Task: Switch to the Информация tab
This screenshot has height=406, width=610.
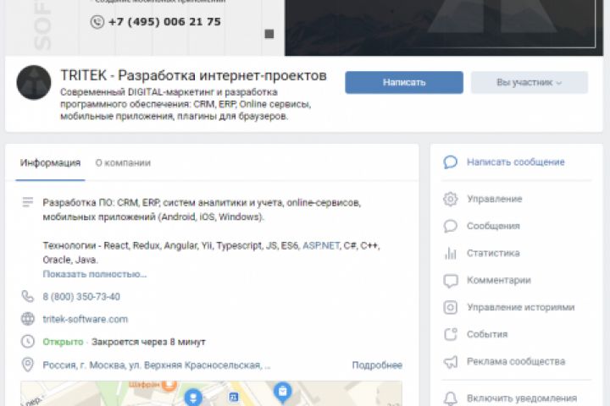Action: (50, 162)
